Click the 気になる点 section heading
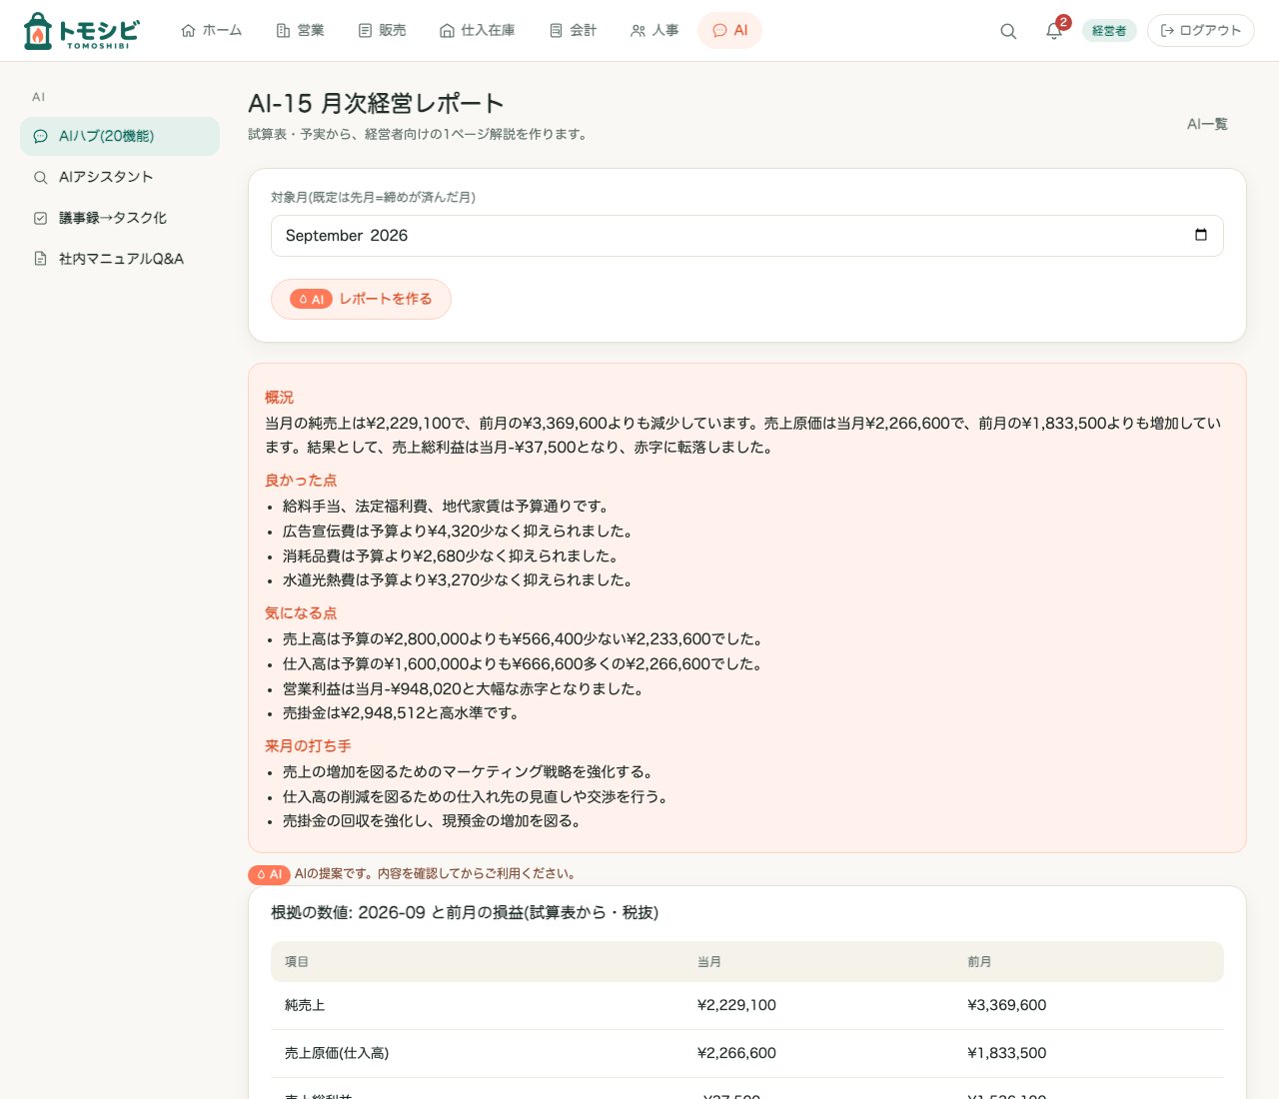The image size is (1279, 1099). point(301,613)
